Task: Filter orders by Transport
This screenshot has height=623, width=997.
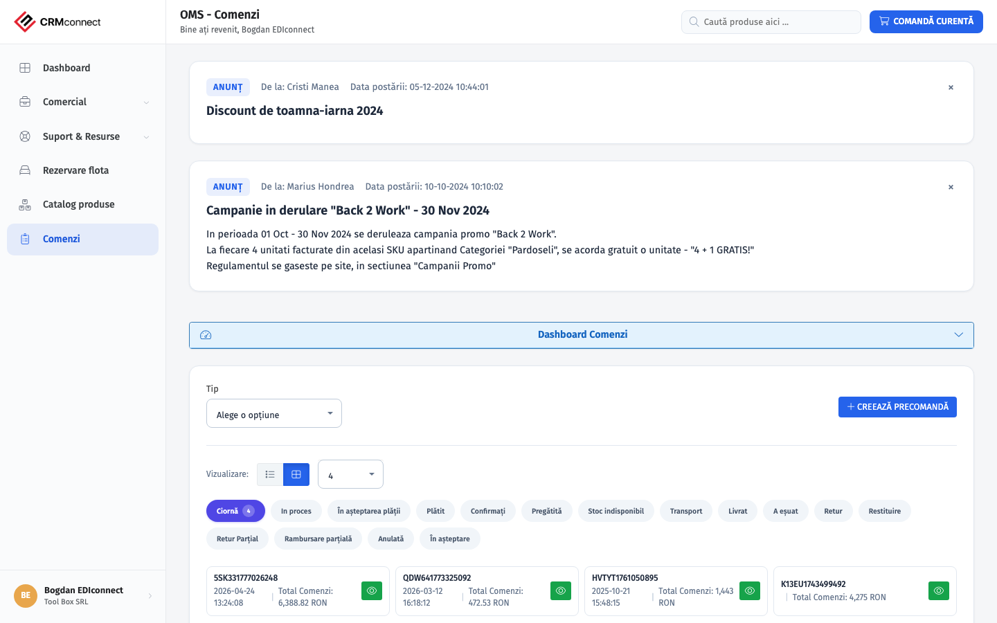Action: click(686, 511)
